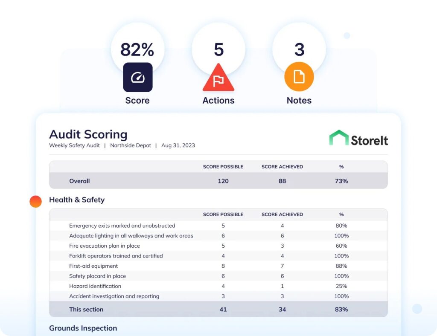Select the This section totals row
The image size is (437, 336).
(x=218, y=309)
